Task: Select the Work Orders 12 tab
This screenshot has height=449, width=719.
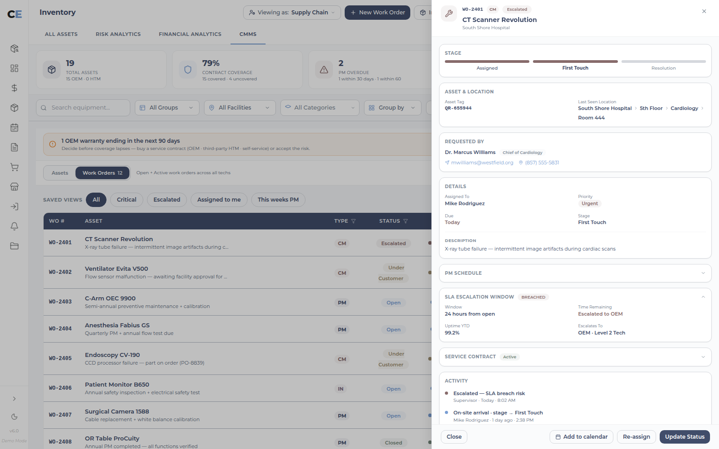Action: coord(102,173)
